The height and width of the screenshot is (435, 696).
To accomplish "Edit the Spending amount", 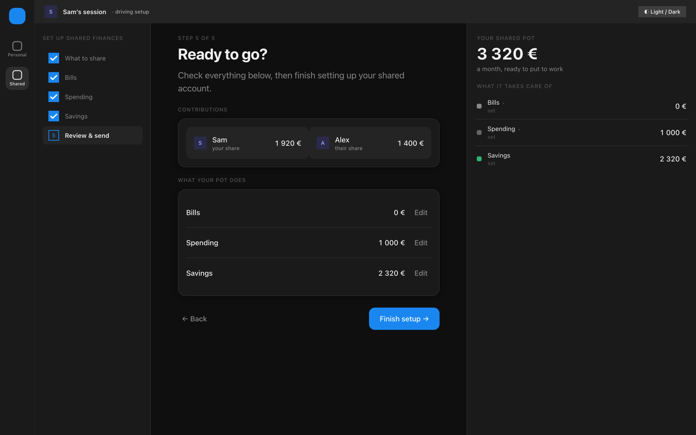I will tap(421, 243).
